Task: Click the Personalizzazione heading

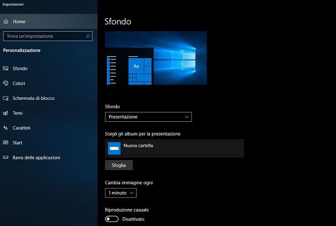Action: coord(21,50)
